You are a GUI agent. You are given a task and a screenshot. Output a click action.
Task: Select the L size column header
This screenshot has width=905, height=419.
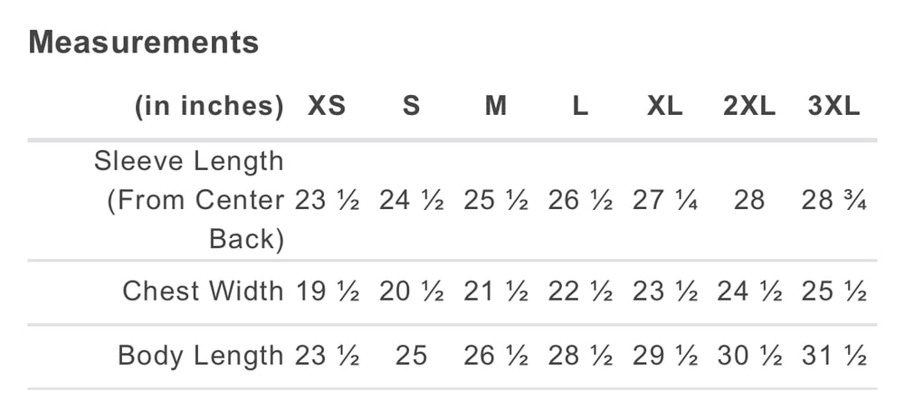581,106
